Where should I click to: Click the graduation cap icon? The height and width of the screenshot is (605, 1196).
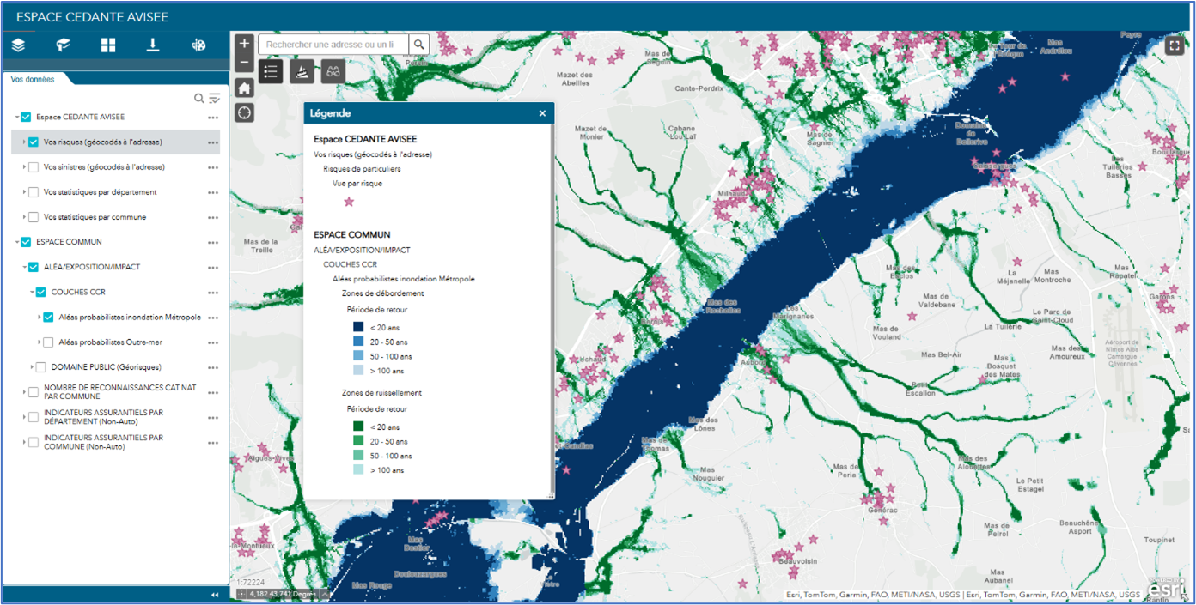(x=63, y=45)
